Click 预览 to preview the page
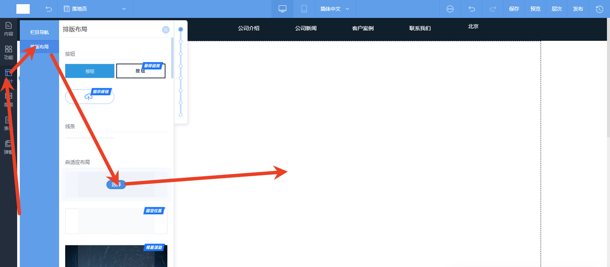This screenshot has height=267, width=610. click(535, 9)
